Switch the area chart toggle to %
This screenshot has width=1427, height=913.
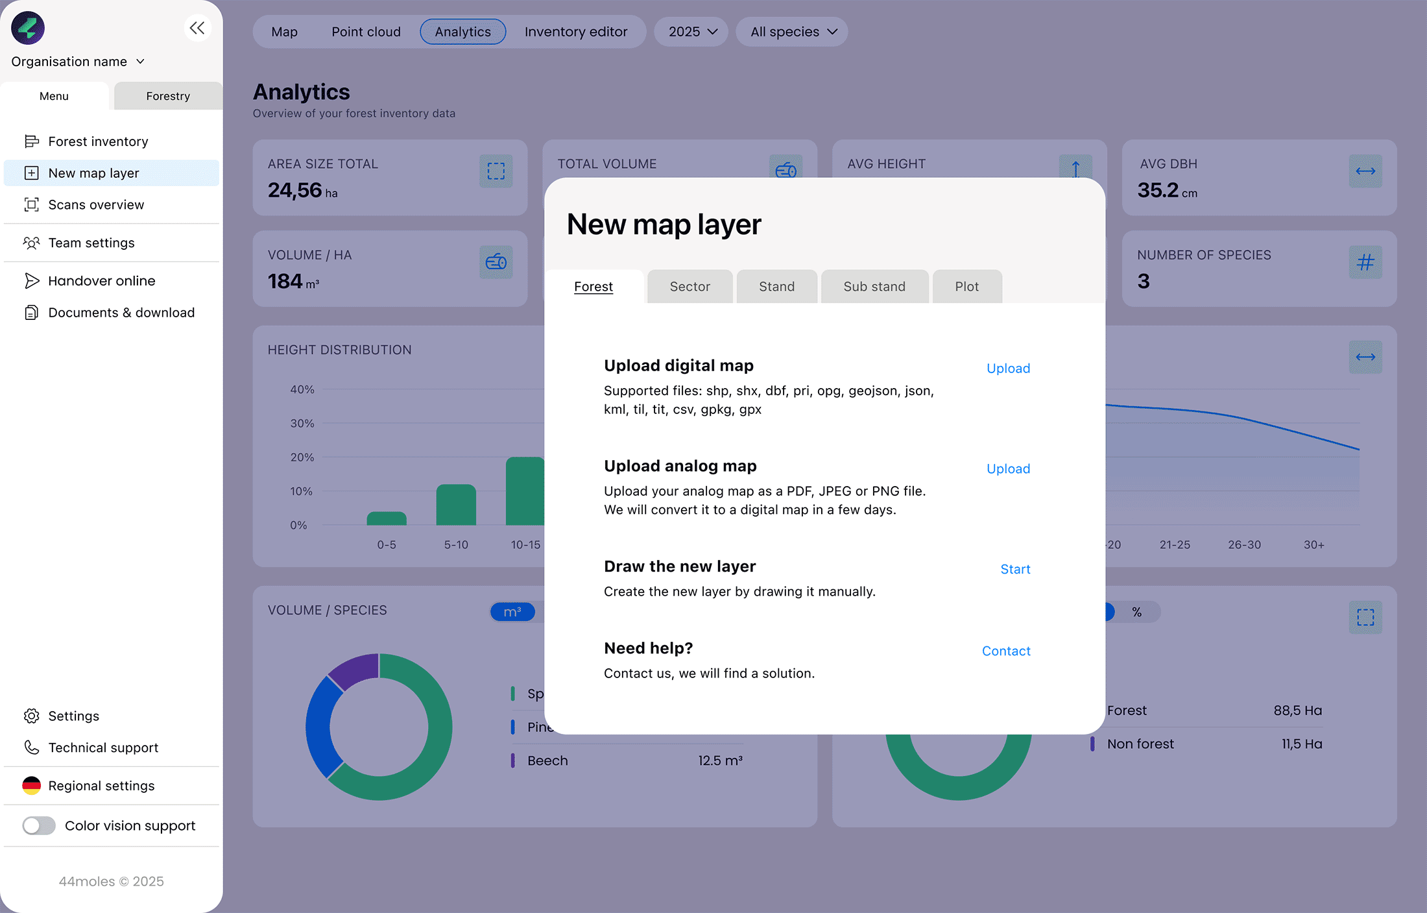pos(1136,612)
